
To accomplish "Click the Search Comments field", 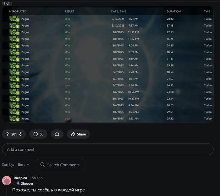I will click(x=60, y=165).
